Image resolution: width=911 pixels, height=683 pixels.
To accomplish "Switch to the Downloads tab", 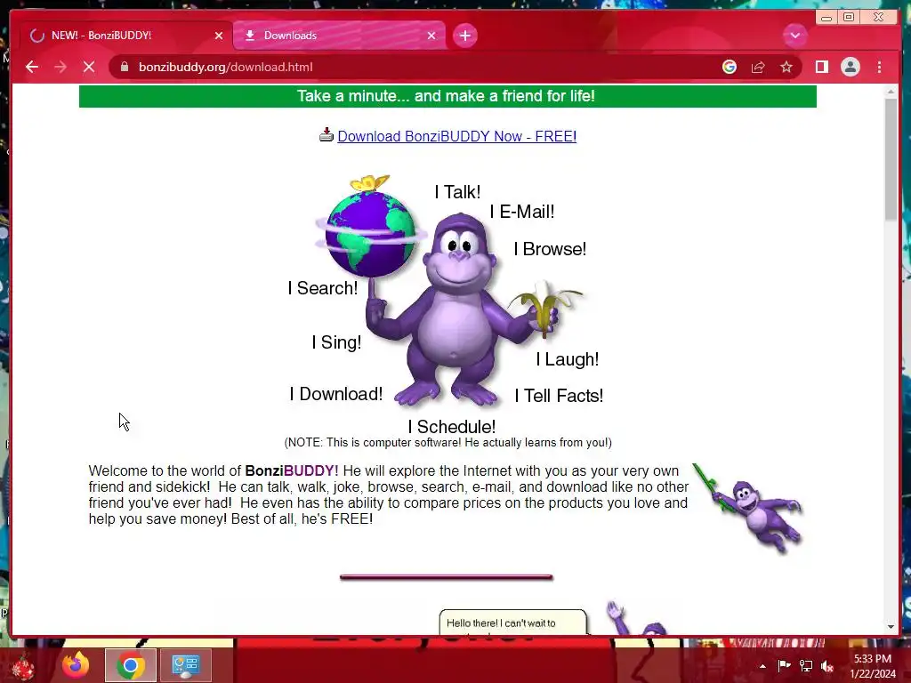I will click(339, 36).
